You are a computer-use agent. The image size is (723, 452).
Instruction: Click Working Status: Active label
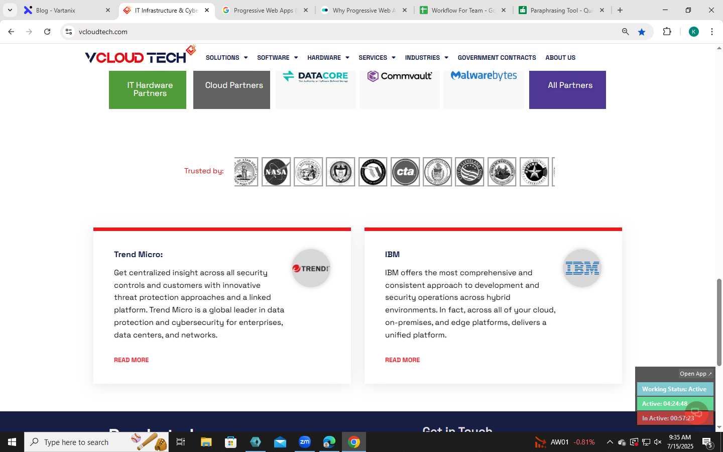pos(675,389)
